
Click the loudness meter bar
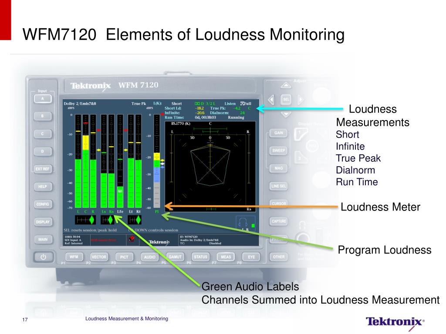(157, 161)
